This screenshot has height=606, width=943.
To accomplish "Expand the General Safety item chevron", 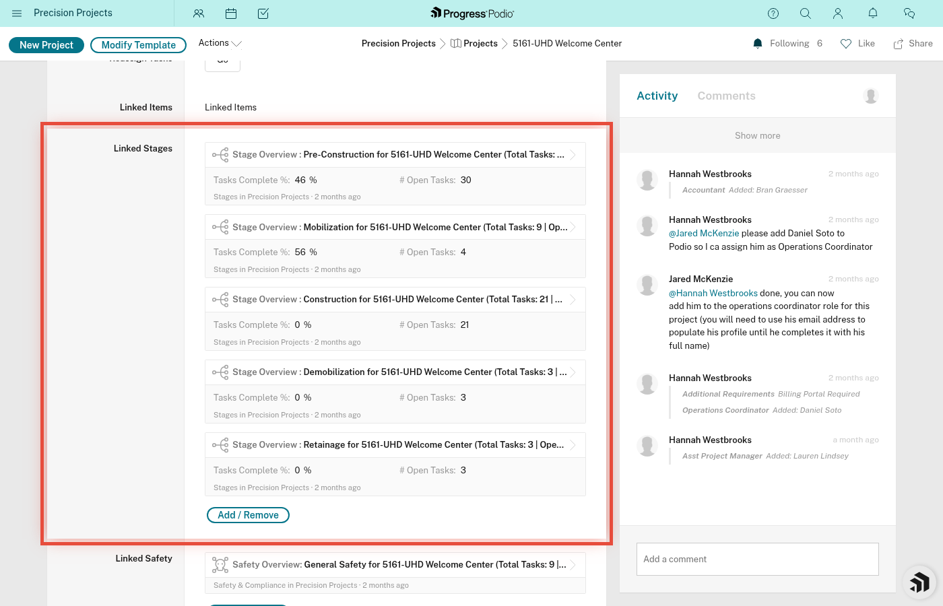I will tap(573, 565).
